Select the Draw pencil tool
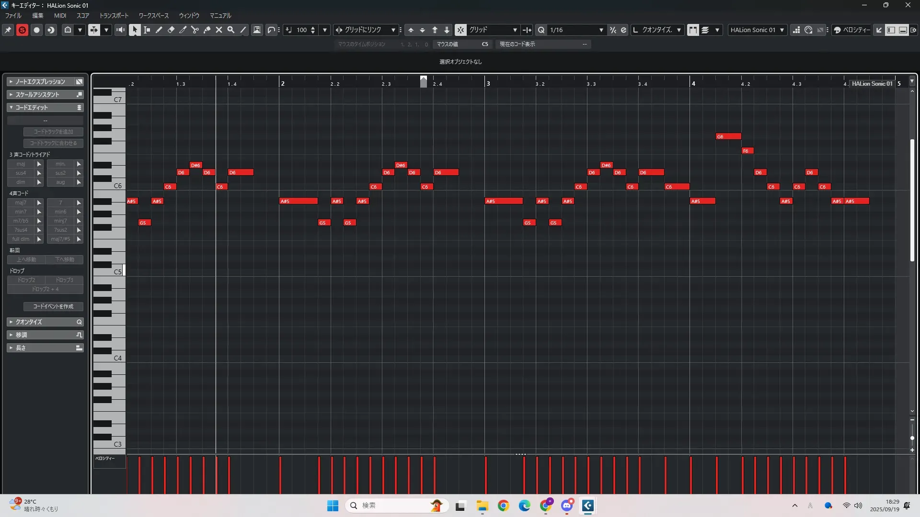Screen dimensions: 920x517 click(159, 30)
